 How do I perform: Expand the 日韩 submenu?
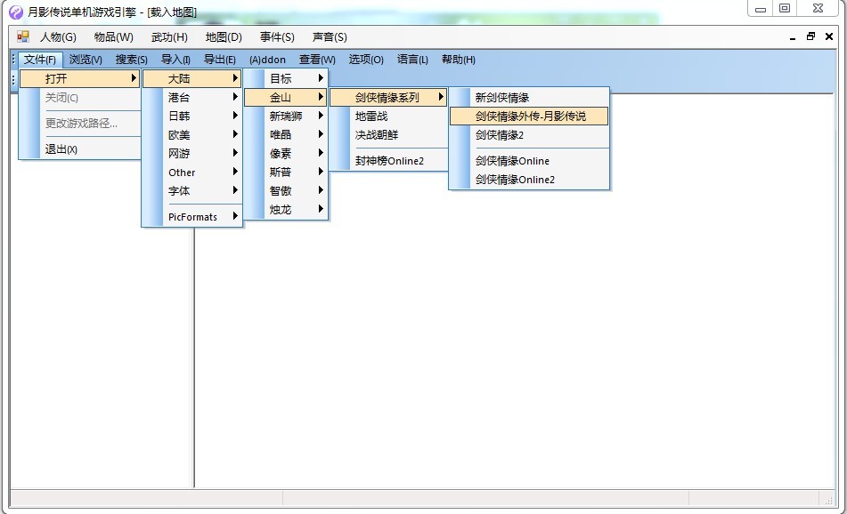(191, 116)
